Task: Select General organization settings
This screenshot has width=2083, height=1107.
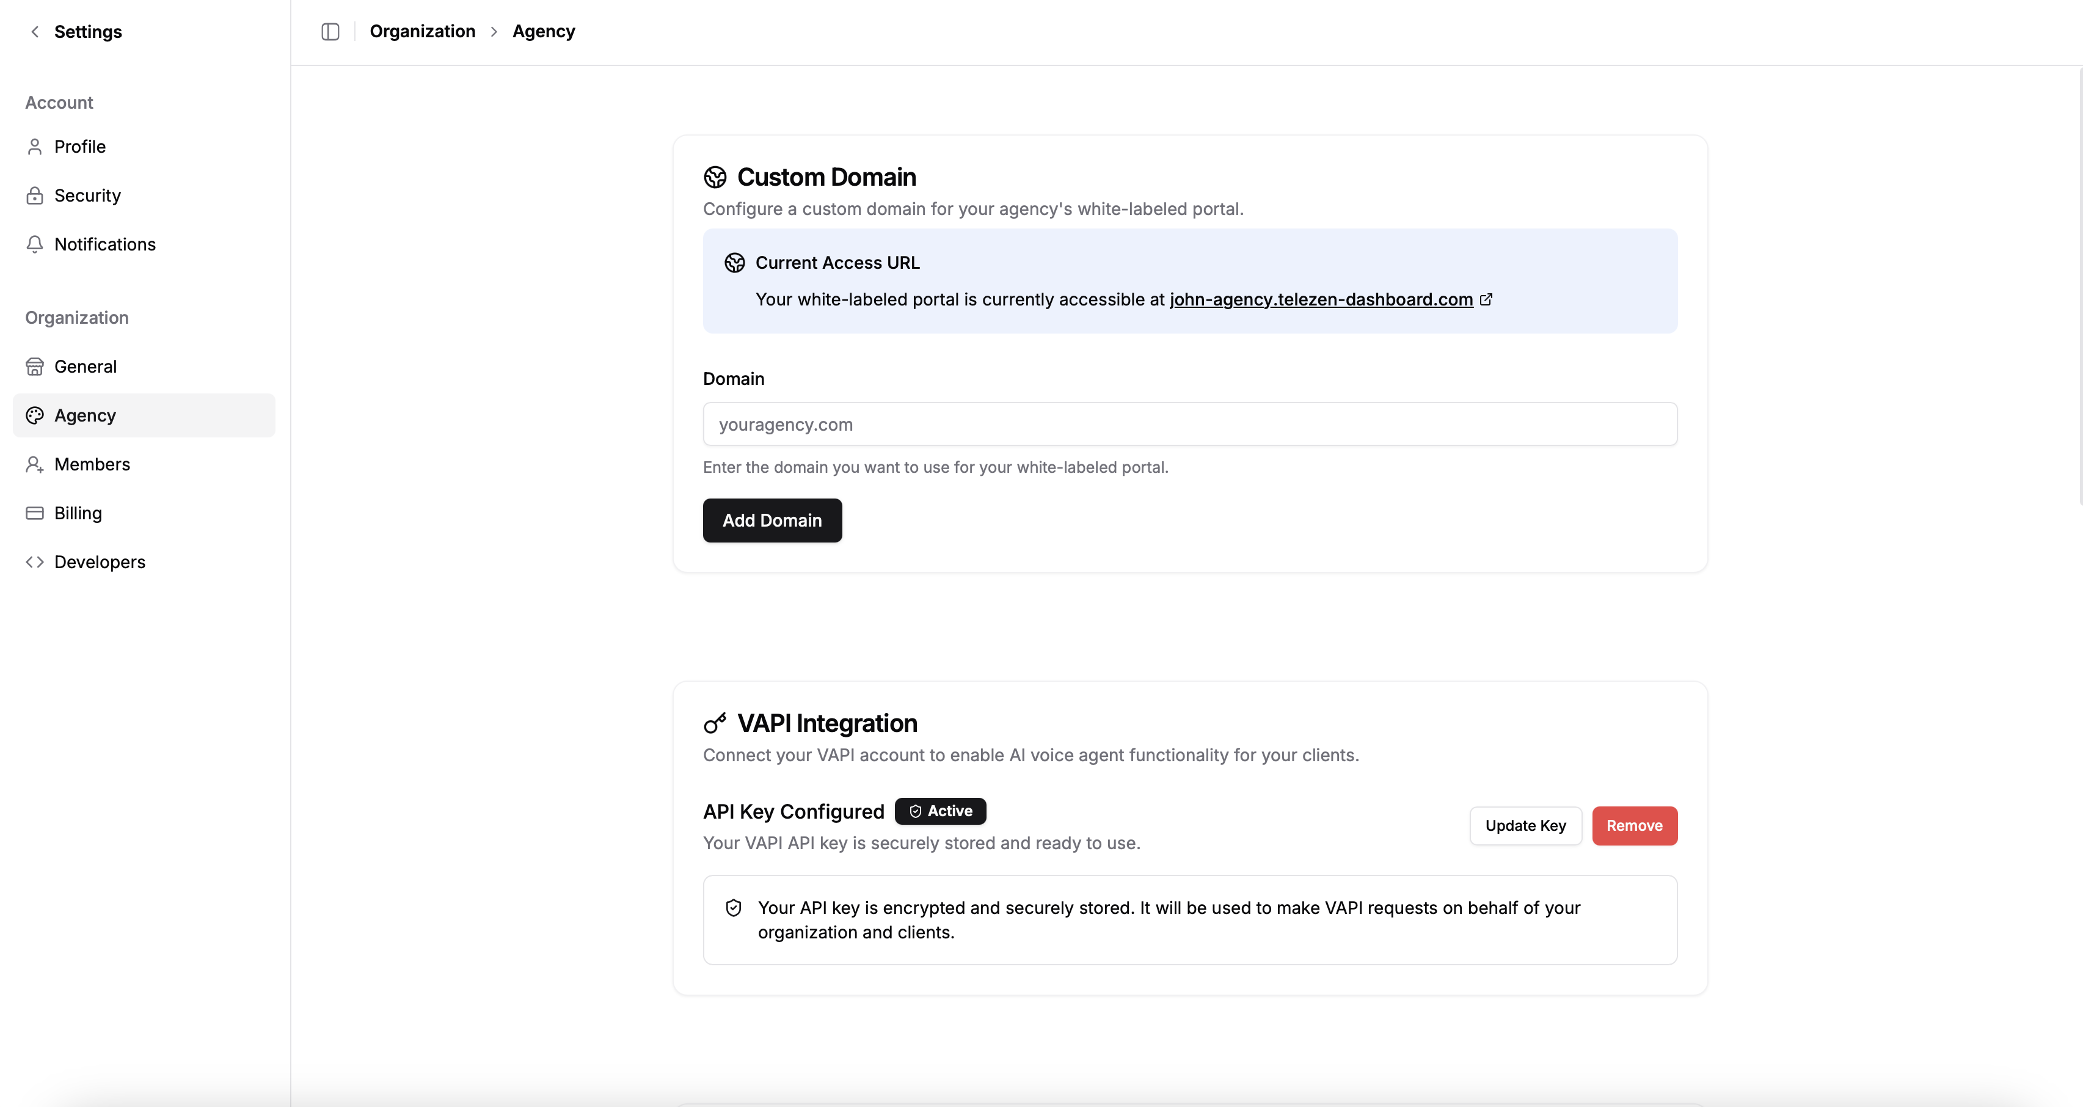Action: (x=144, y=367)
